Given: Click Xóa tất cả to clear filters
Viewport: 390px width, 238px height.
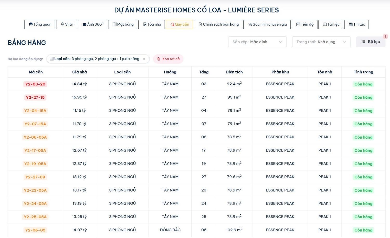Looking at the screenshot, I should [168, 59].
